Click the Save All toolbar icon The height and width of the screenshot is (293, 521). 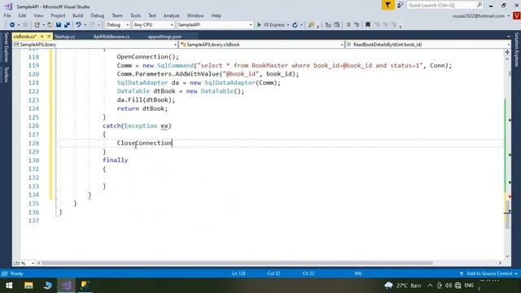point(67,25)
